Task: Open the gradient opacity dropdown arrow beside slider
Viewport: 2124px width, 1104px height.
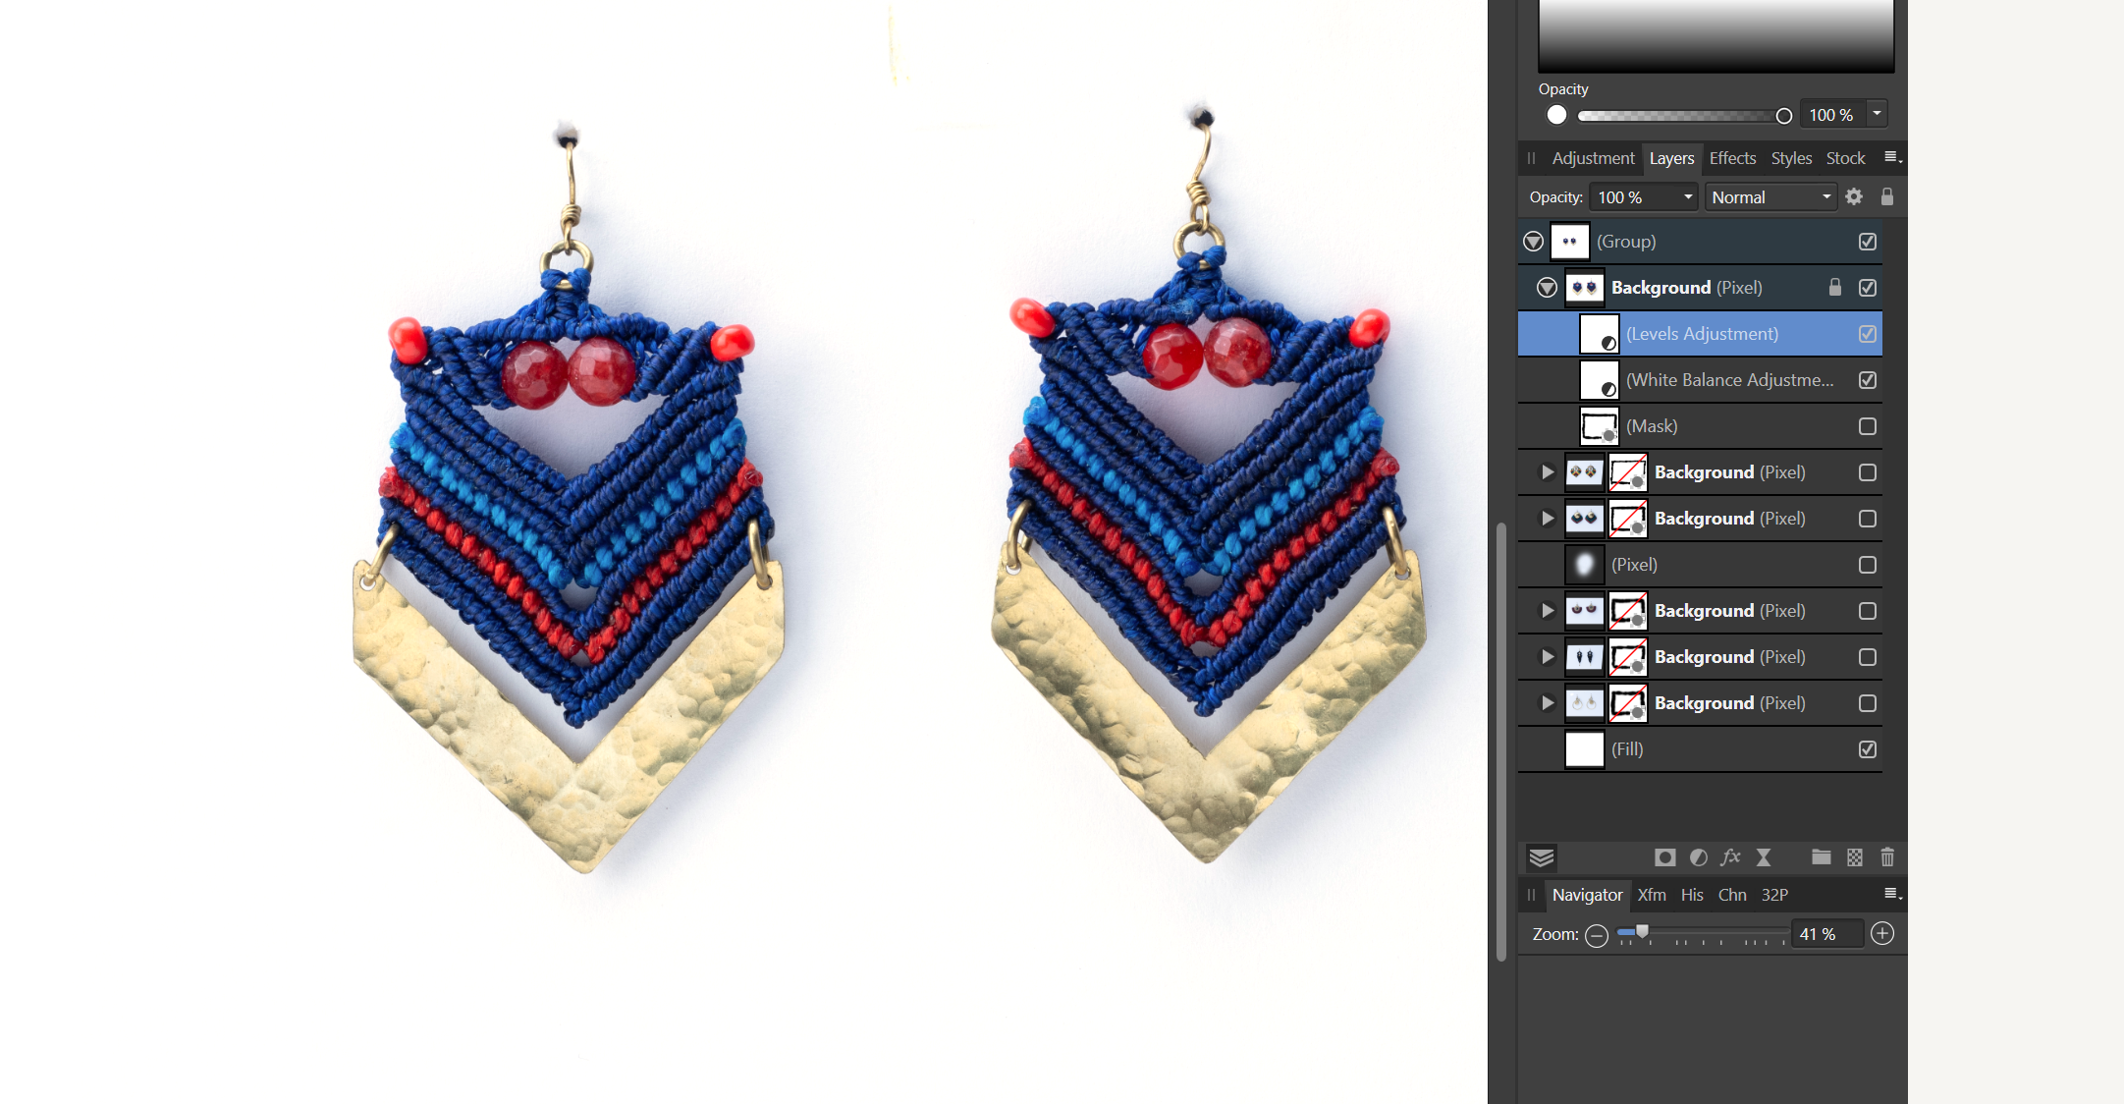Action: coord(1877,114)
